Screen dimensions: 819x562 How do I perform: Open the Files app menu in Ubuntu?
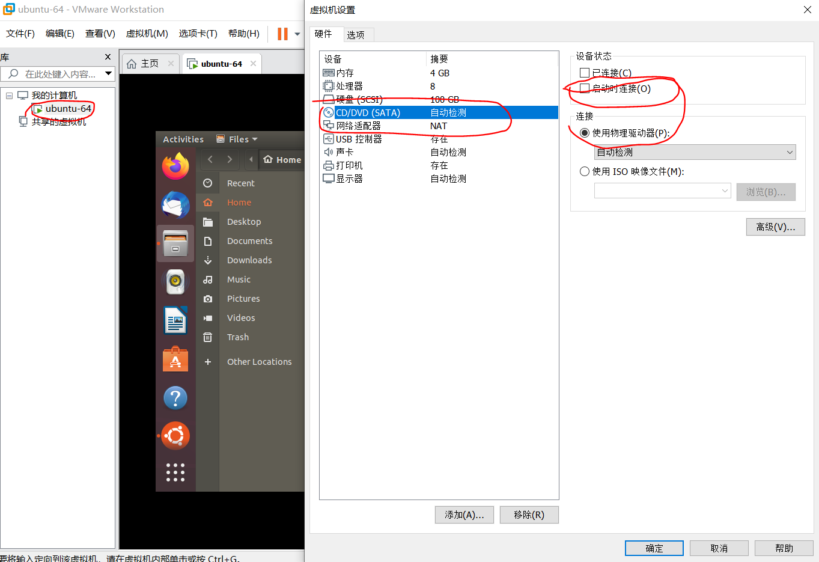coord(237,139)
